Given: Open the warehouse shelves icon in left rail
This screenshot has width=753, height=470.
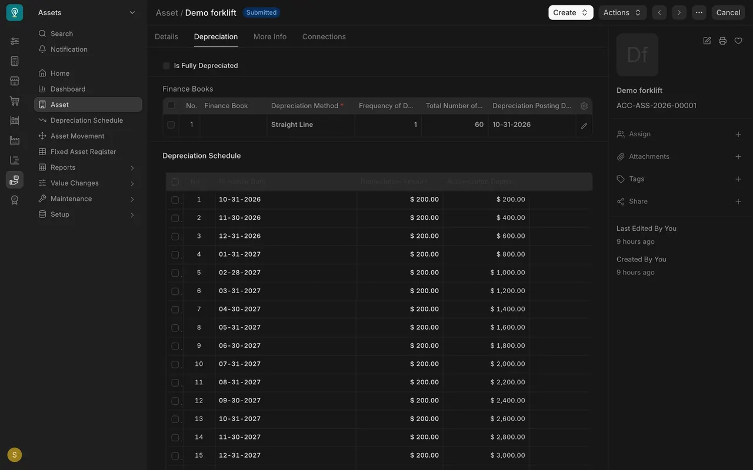Looking at the screenshot, I should click(x=15, y=120).
